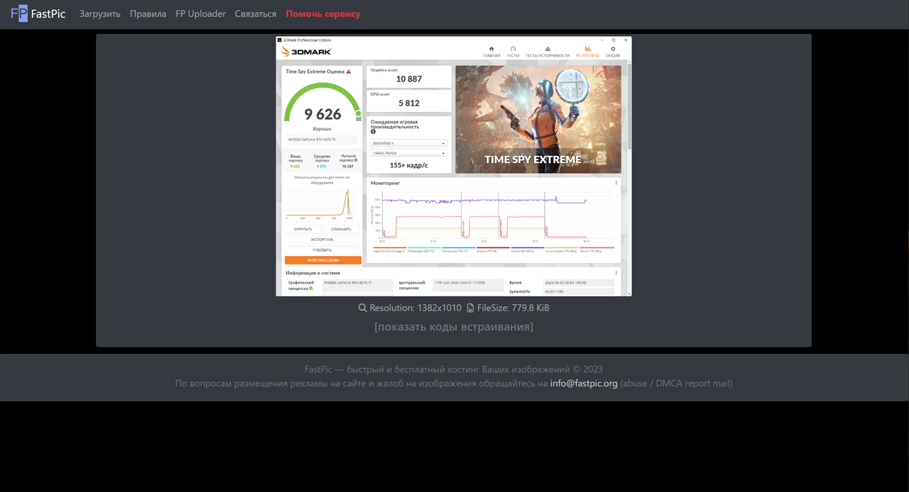Click the red Помочь сервису link
The height and width of the screenshot is (492, 909).
[x=323, y=14]
